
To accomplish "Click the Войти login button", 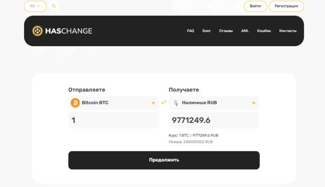I will click(x=255, y=6).
